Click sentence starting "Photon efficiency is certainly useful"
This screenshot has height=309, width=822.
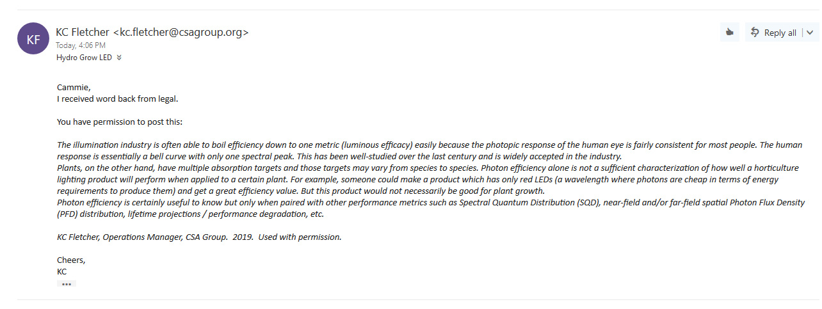431,208
